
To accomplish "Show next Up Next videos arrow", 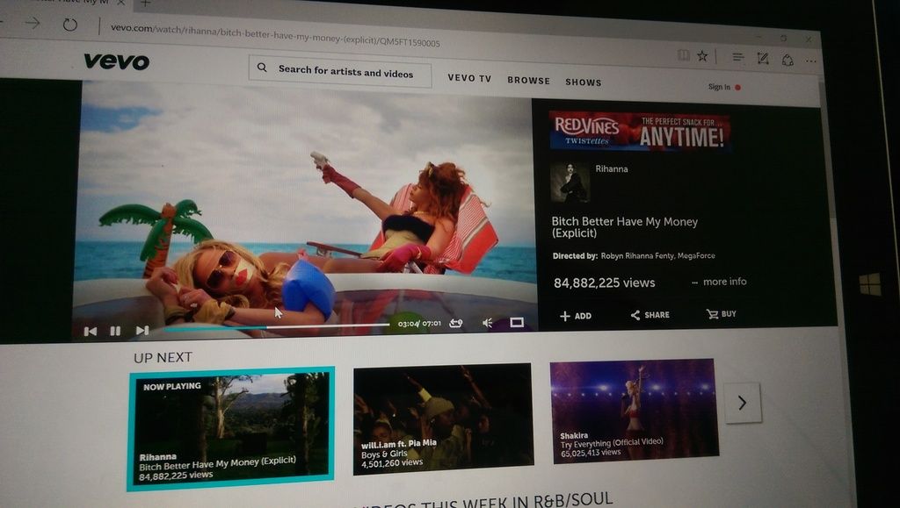I will pos(743,404).
